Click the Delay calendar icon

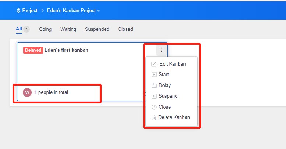coord(154,86)
